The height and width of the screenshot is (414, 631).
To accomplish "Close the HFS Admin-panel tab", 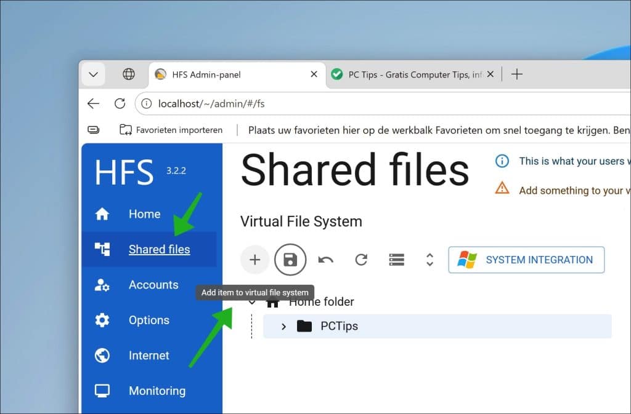I will pyautogui.click(x=314, y=74).
